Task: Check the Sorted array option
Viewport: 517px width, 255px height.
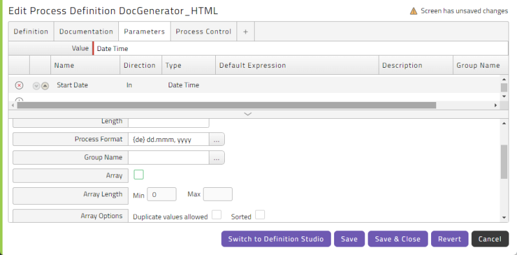Action: point(260,215)
